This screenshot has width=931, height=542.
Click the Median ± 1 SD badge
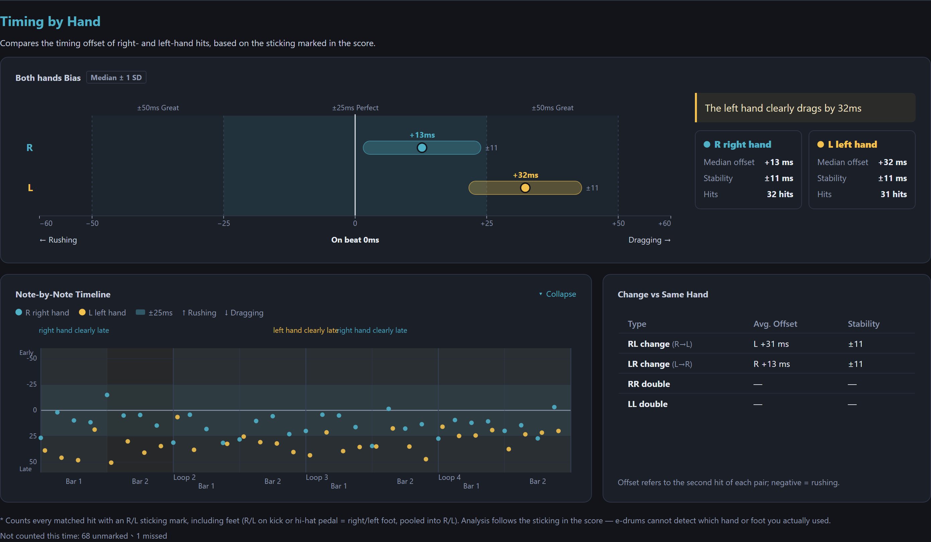[116, 78]
